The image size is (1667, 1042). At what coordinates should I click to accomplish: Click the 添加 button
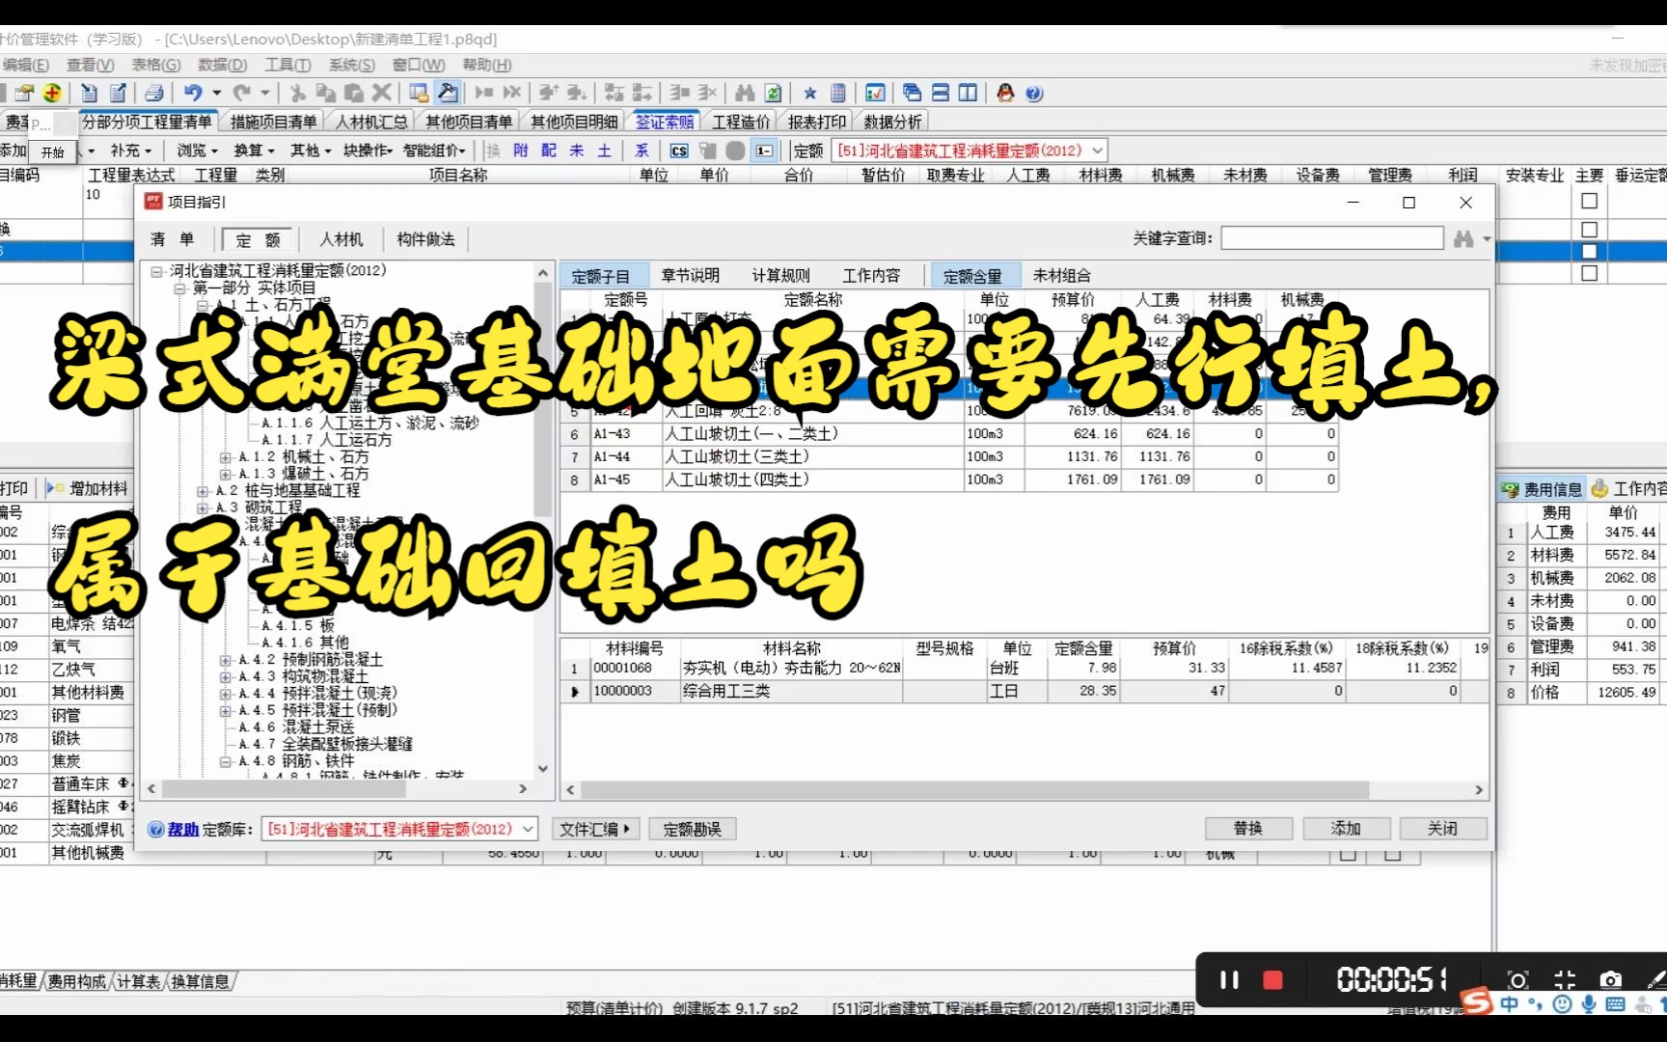[x=1346, y=829]
